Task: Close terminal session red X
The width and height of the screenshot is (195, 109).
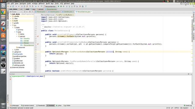Action: point(10,79)
